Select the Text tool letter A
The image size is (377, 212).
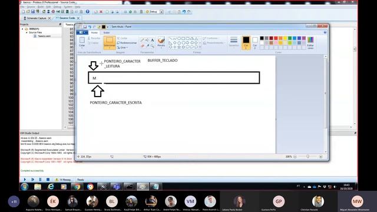tap(152, 40)
